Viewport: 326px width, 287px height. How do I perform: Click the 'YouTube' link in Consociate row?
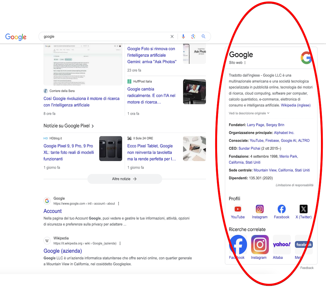[257, 141]
